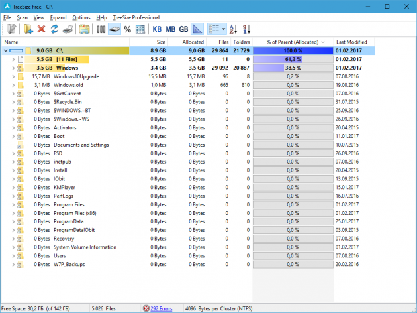Click the Windows folder icon
The width and height of the screenshot is (417, 313).
pos(20,68)
